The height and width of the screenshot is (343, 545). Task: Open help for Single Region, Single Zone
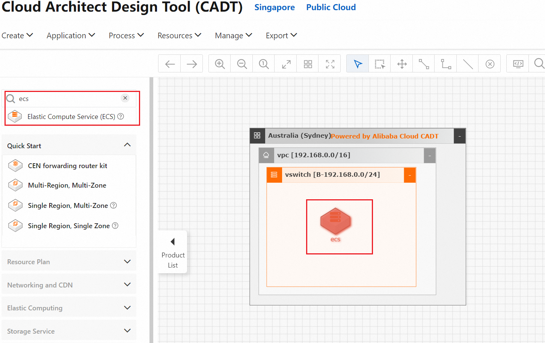pyautogui.click(x=115, y=226)
